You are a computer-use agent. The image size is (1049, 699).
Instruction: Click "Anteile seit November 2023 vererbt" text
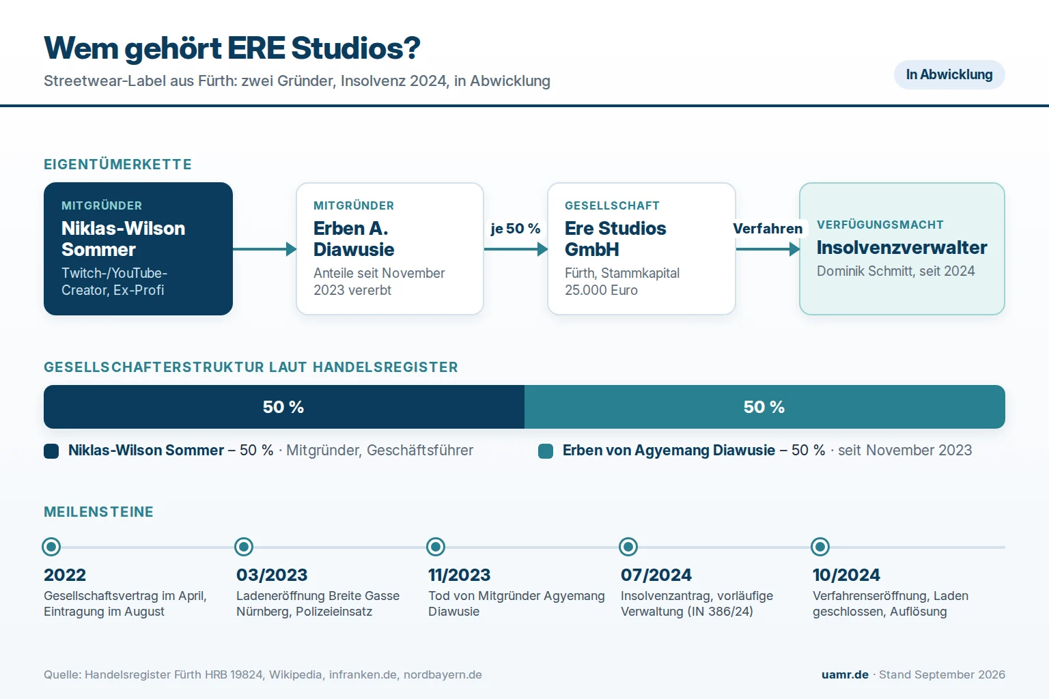[x=379, y=281]
